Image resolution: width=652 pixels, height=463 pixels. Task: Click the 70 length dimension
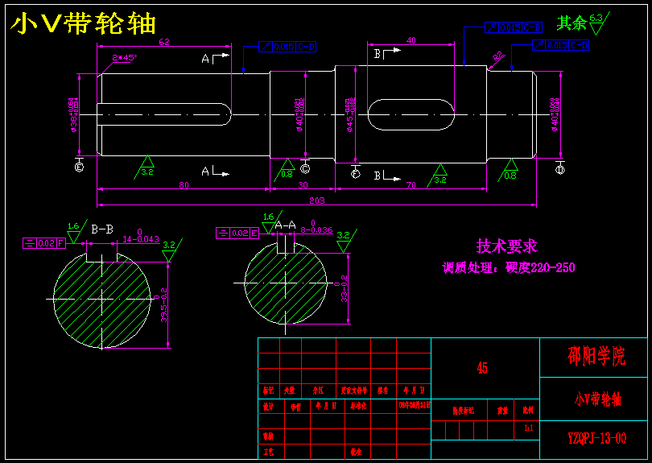coord(411,185)
